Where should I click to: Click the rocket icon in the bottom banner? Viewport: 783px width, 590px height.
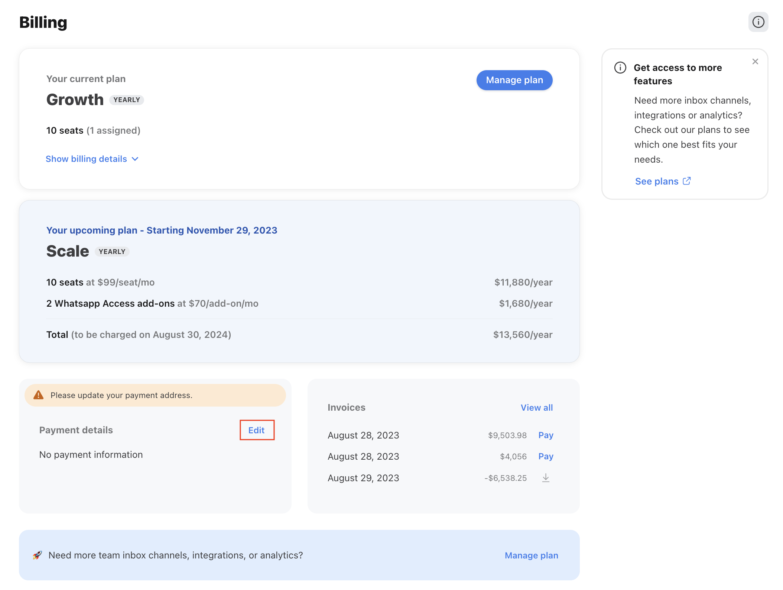[37, 555]
